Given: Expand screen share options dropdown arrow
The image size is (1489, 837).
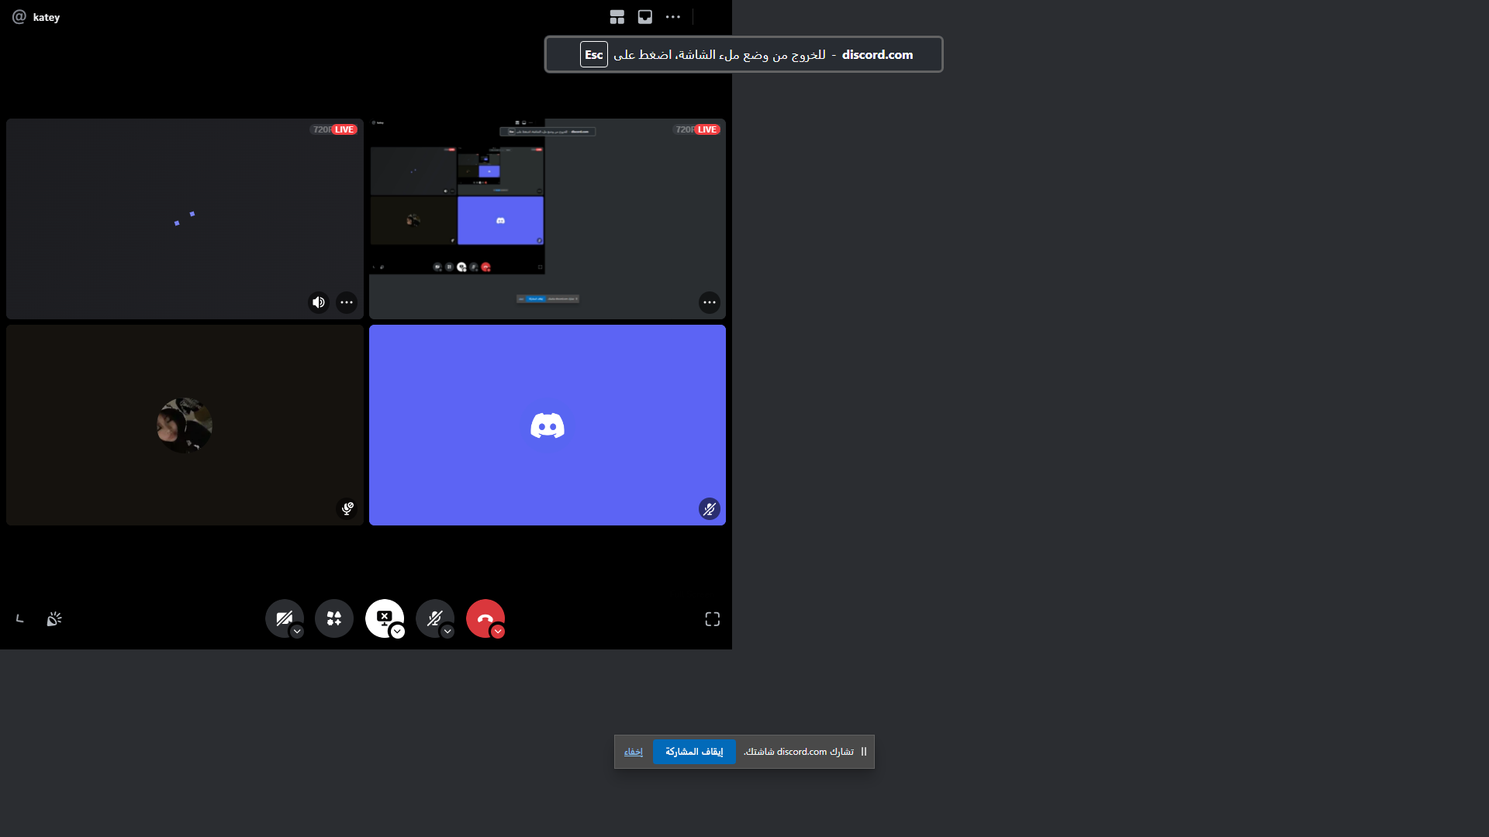Looking at the screenshot, I should pos(398,632).
